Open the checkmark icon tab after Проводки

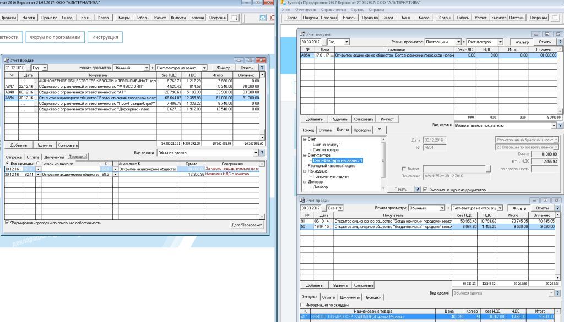[x=378, y=130]
